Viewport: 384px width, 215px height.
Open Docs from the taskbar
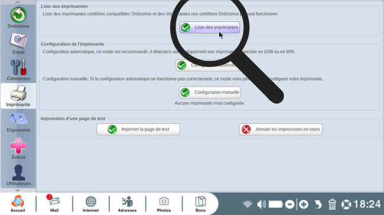pyautogui.click(x=200, y=204)
